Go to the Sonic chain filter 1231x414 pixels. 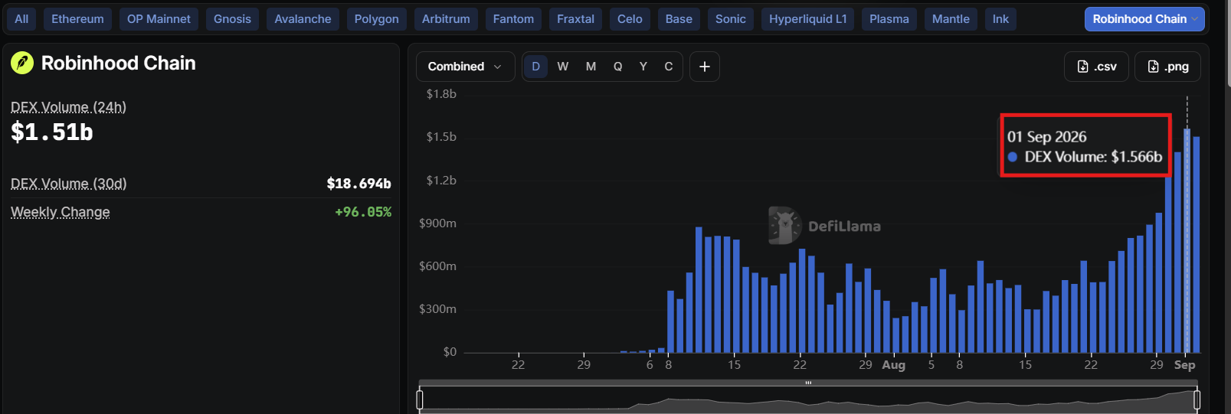tap(730, 19)
